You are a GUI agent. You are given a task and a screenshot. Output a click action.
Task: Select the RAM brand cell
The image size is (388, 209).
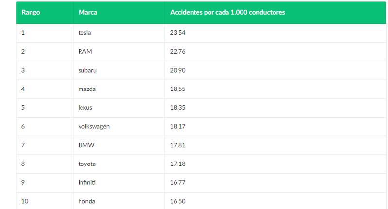85,52
